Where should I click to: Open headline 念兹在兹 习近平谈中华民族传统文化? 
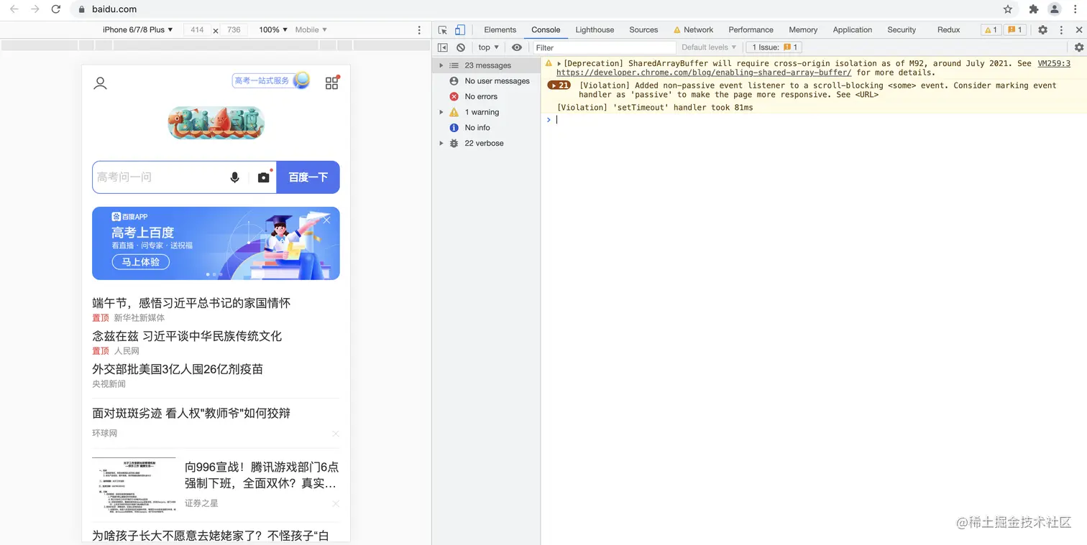(187, 336)
